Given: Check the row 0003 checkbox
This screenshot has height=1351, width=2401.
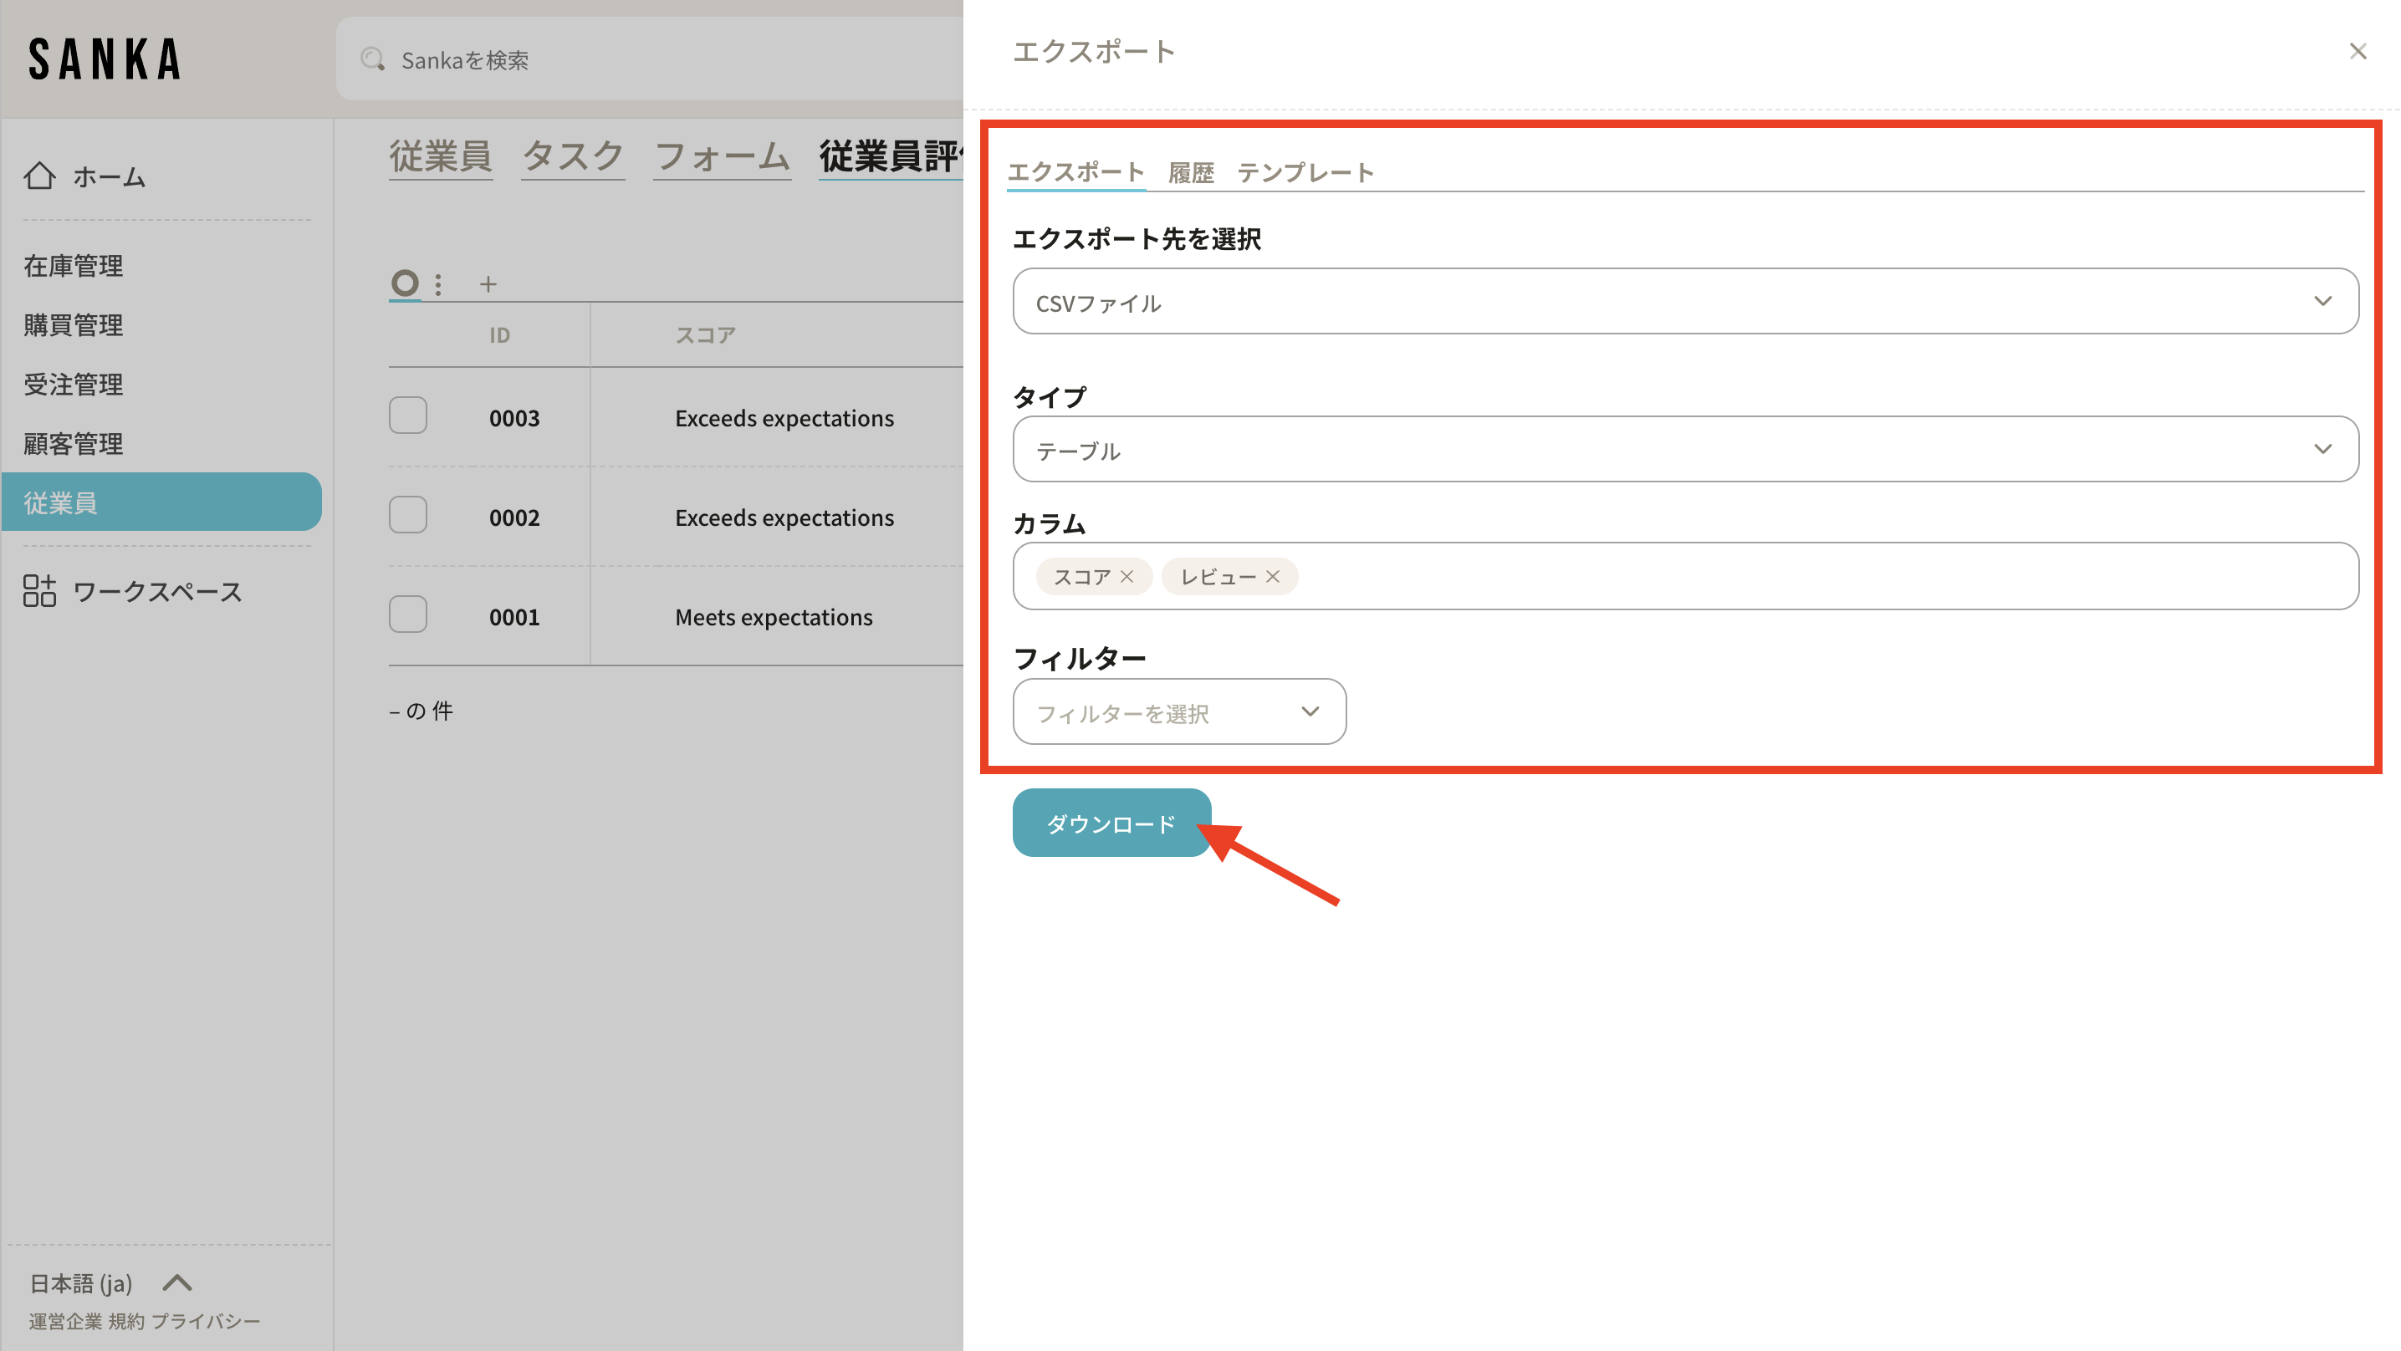Looking at the screenshot, I should (408, 415).
